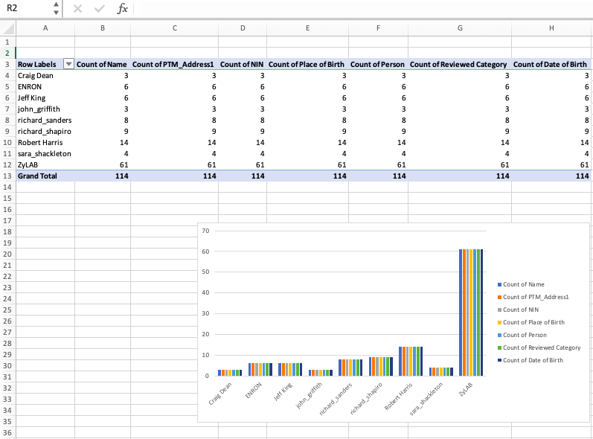Click the Count of Person header cell
The width and height of the screenshot is (593, 439).
pos(378,64)
